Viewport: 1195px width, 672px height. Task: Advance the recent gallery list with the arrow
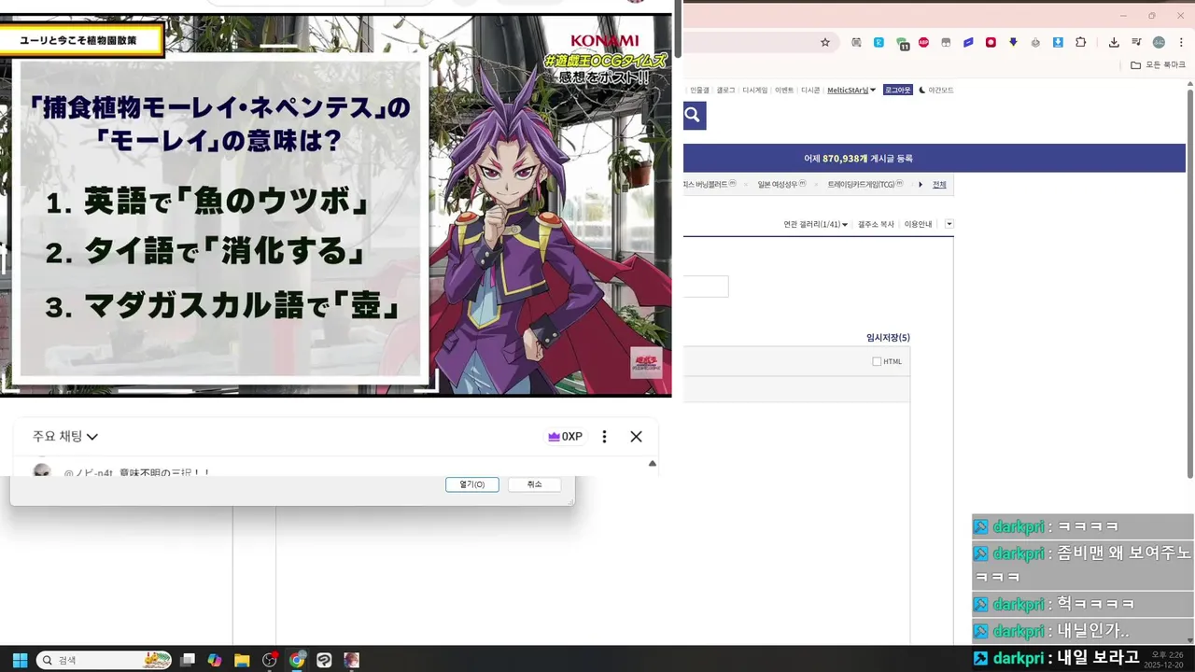pos(921,184)
